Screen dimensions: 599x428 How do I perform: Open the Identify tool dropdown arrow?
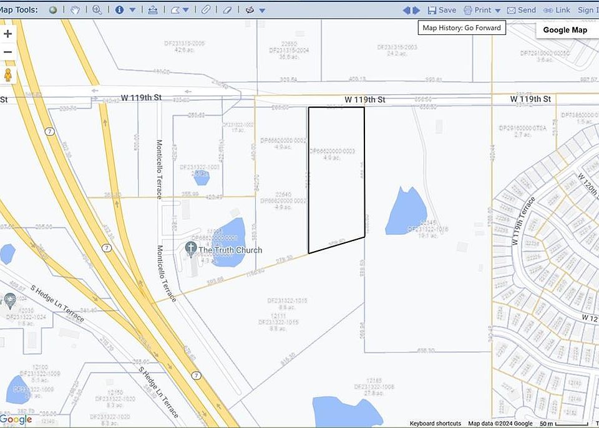[132, 11]
